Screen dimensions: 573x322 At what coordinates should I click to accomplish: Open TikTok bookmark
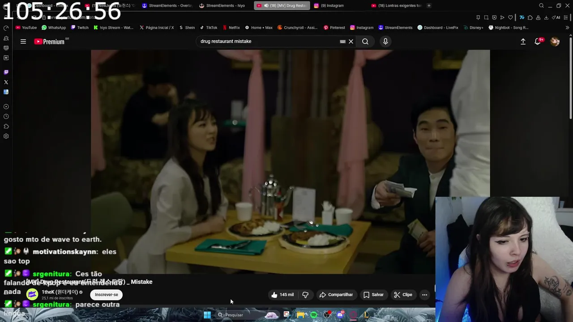(x=209, y=27)
